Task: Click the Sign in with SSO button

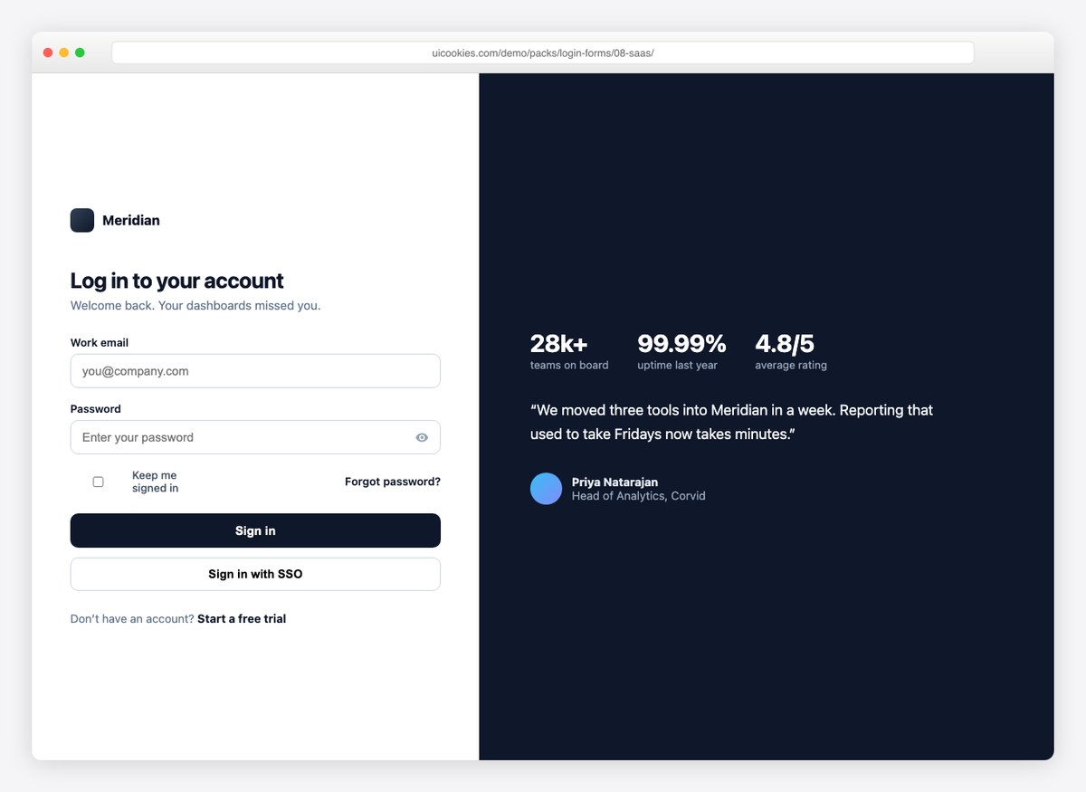Action: 255,574
